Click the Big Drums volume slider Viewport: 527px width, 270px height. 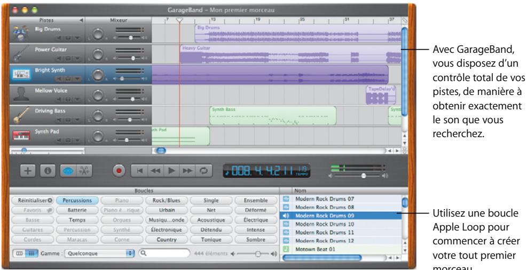pyautogui.click(x=130, y=38)
